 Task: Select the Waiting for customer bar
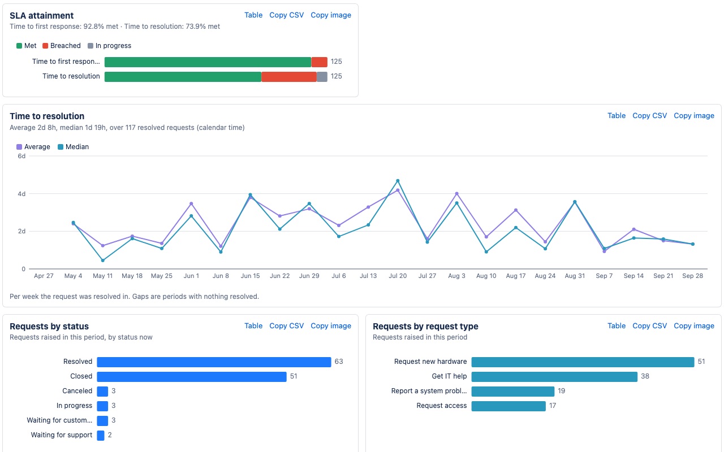click(x=102, y=420)
